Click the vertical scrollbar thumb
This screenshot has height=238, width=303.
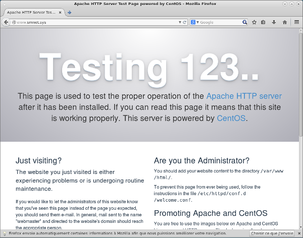point(300,85)
